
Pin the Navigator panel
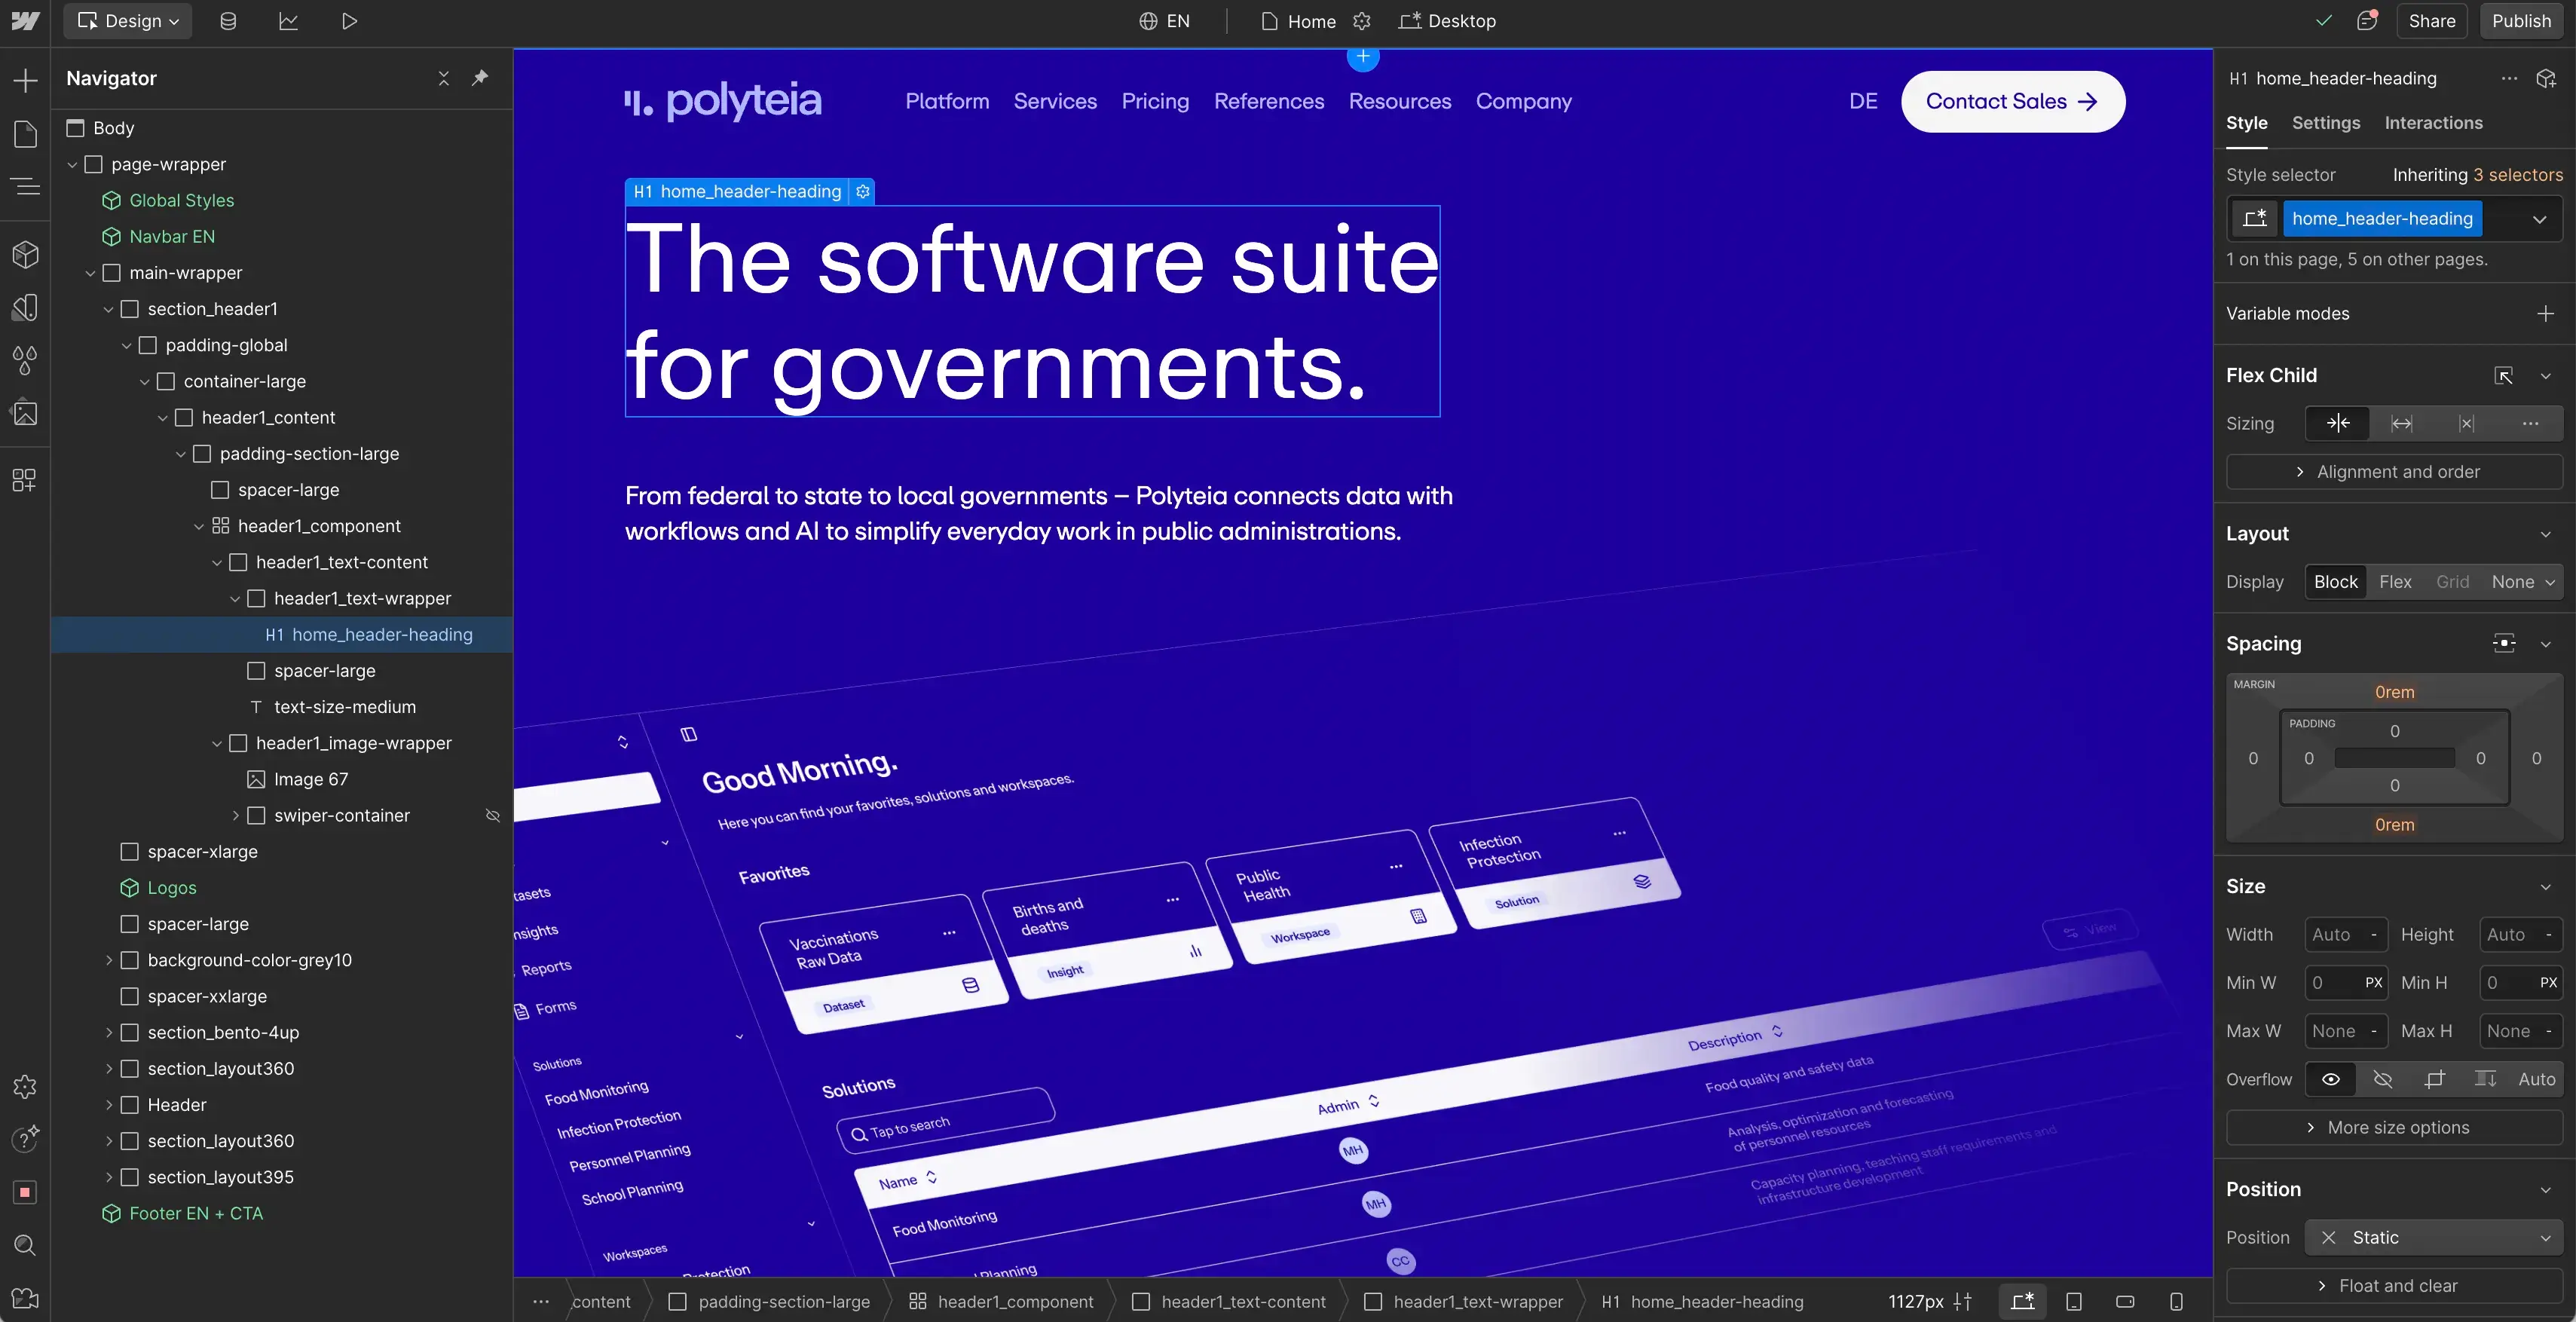coord(480,78)
